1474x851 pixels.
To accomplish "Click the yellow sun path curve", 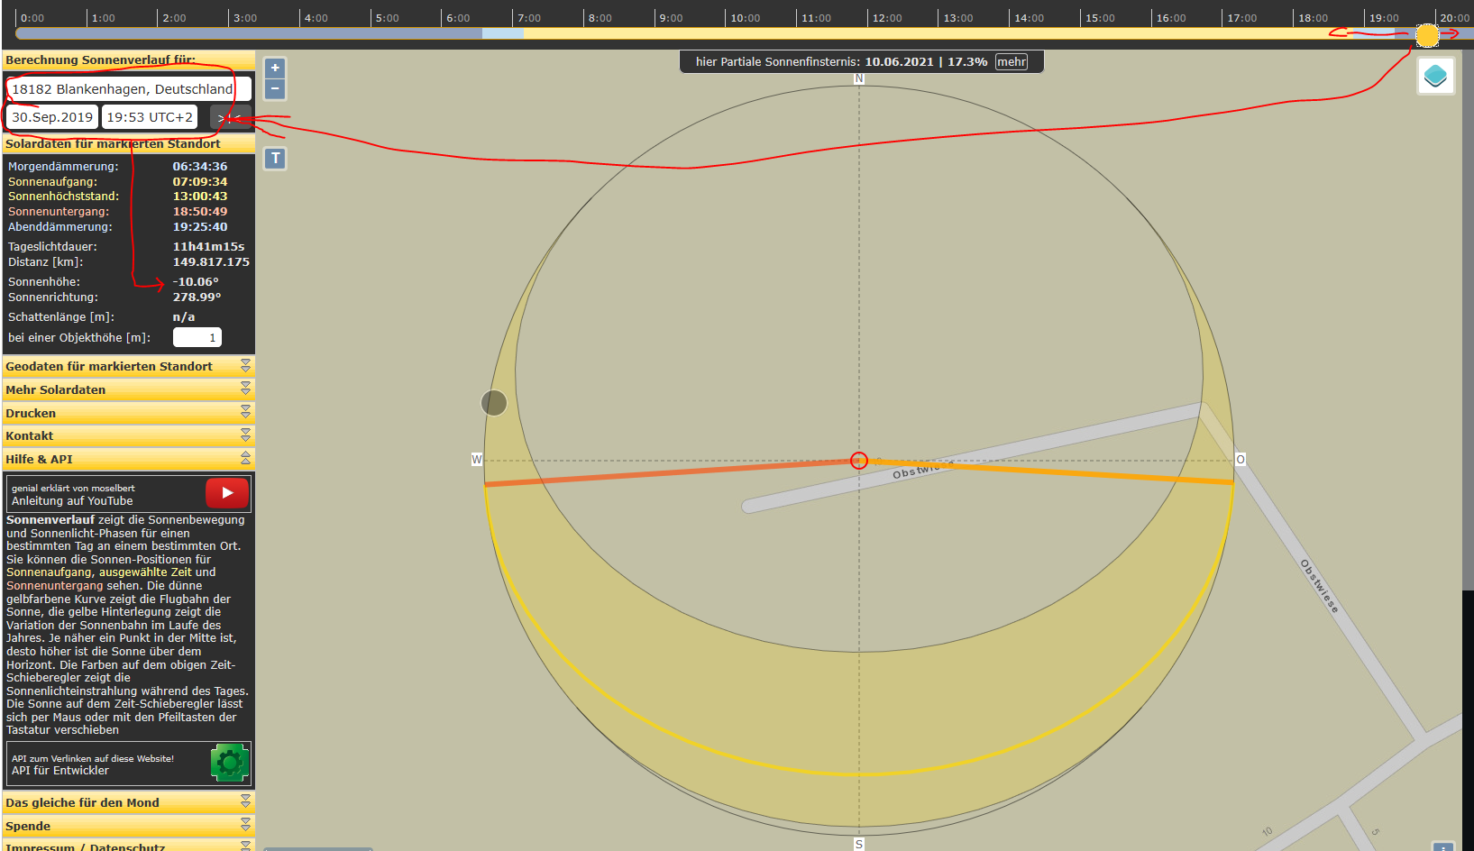I will coord(859,773).
